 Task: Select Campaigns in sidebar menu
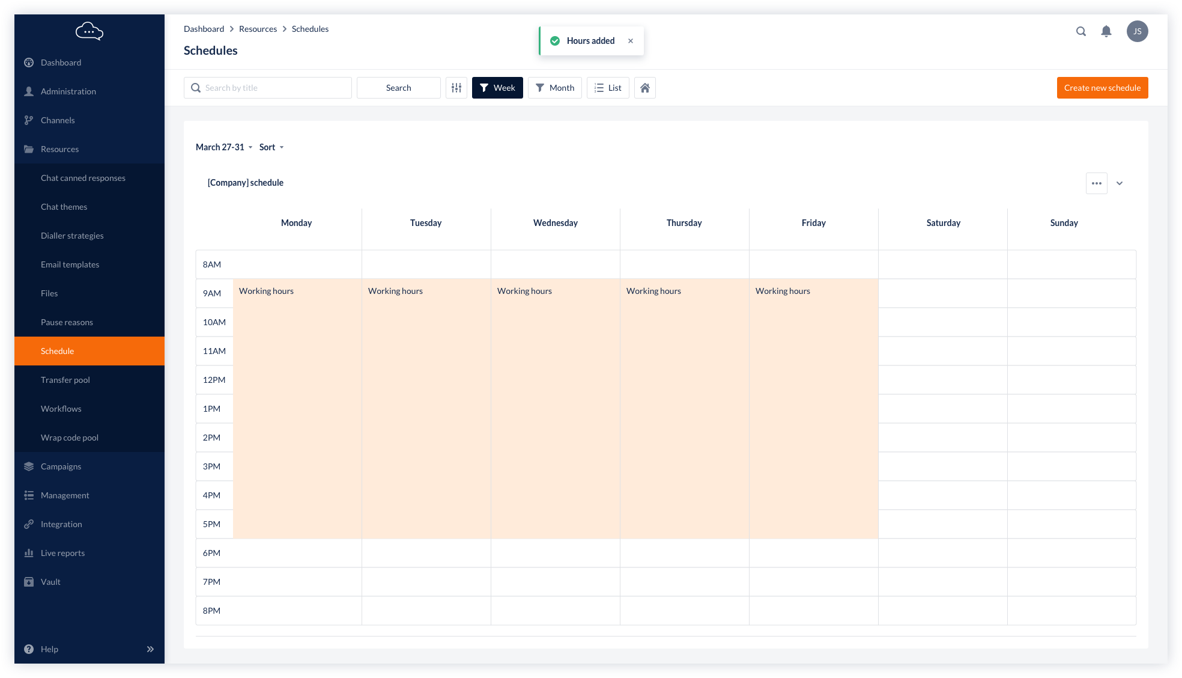(x=61, y=466)
